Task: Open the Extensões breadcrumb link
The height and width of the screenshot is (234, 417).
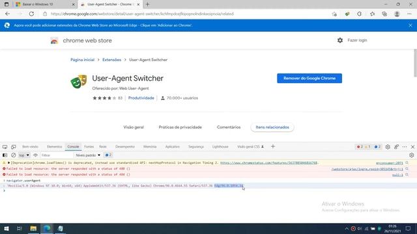Action: [x=111, y=60]
